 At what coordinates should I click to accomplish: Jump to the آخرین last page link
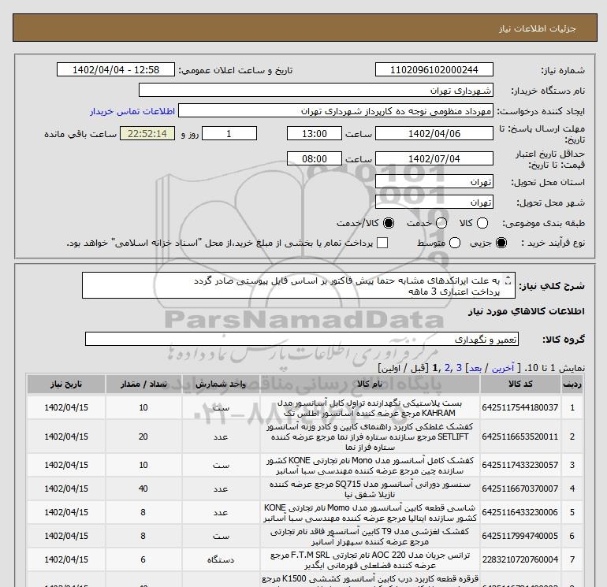[x=502, y=368]
